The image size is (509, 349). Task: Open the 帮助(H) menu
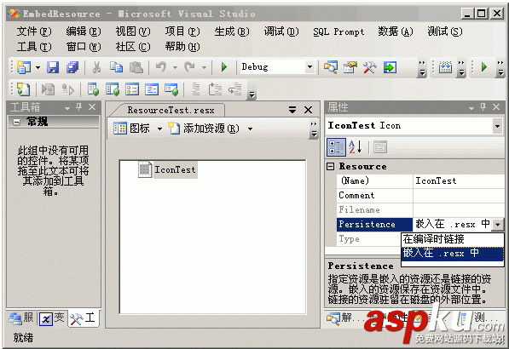click(182, 47)
